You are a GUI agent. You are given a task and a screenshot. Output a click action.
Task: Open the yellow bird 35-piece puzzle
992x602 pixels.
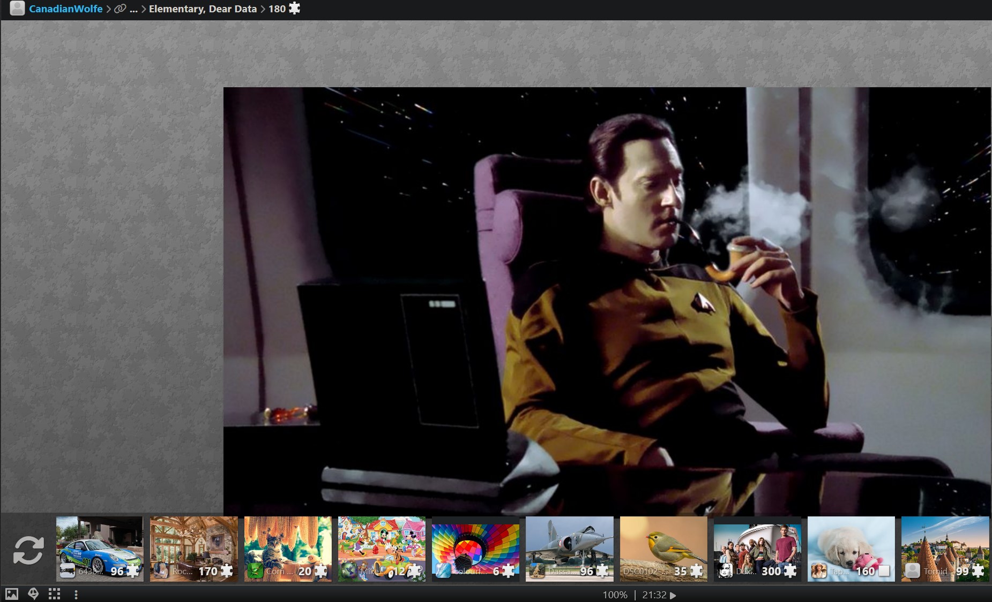(663, 548)
